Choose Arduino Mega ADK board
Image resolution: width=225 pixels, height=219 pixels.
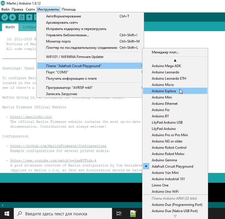[175, 66]
